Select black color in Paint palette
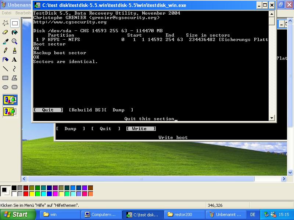294x220 pixels. pyautogui.click(x=14, y=188)
